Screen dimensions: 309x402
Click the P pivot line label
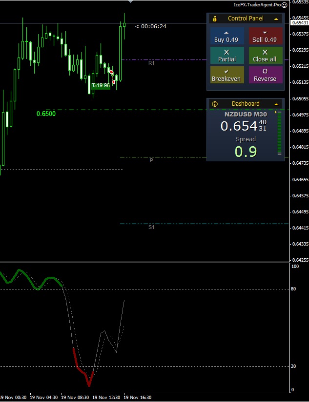point(151,160)
